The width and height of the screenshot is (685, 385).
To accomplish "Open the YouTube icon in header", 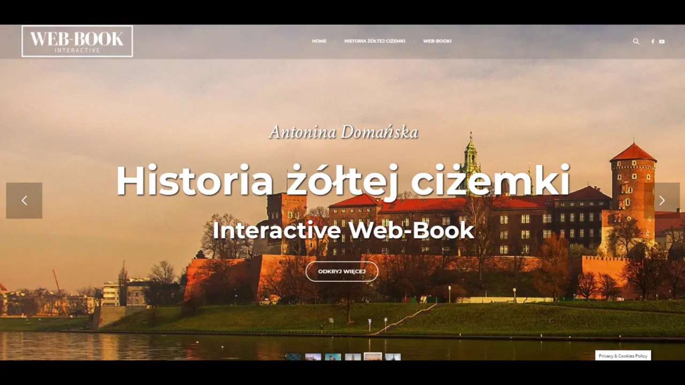I will click(662, 42).
